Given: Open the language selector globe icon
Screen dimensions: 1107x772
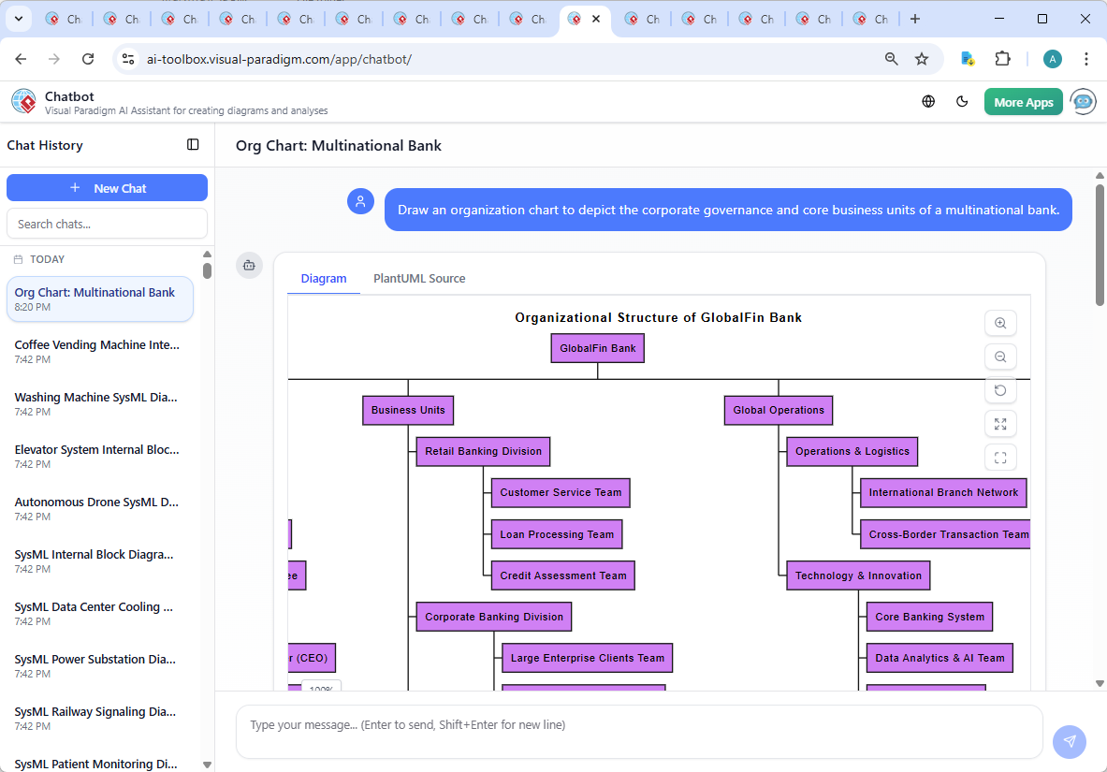Looking at the screenshot, I should (x=928, y=101).
